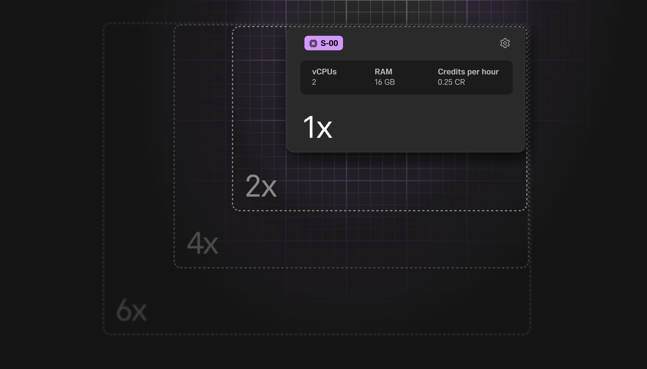Screen dimensions: 647x369
Task: Click the large 1x size label
Action: [x=317, y=128]
